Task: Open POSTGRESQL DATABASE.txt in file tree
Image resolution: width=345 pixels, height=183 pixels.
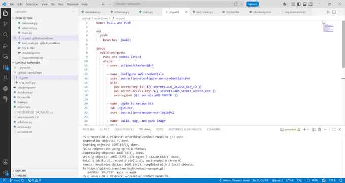Action: (35, 112)
